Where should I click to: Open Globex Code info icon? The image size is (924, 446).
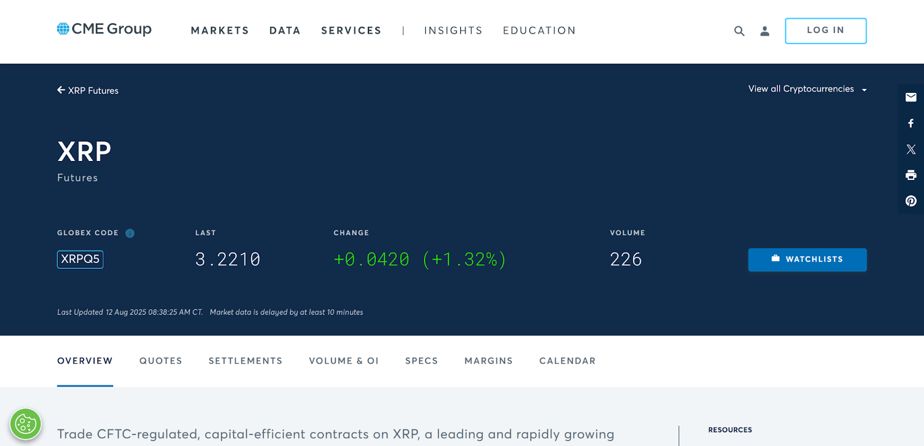130,233
